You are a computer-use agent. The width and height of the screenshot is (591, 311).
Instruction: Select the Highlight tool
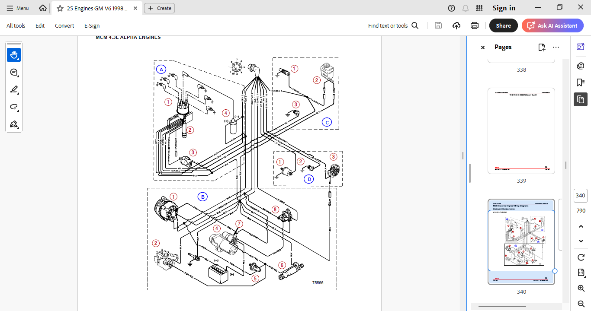click(14, 89)
